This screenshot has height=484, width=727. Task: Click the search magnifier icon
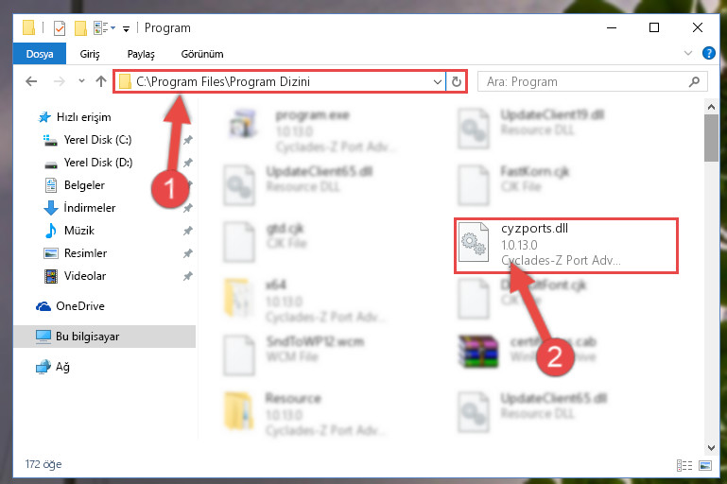(x=694, y=82)
